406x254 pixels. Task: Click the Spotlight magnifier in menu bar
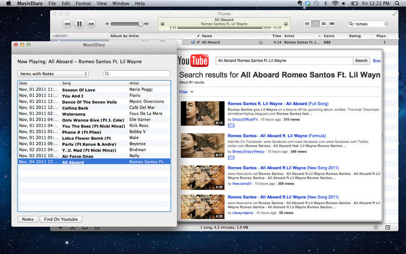pos(399,4)
